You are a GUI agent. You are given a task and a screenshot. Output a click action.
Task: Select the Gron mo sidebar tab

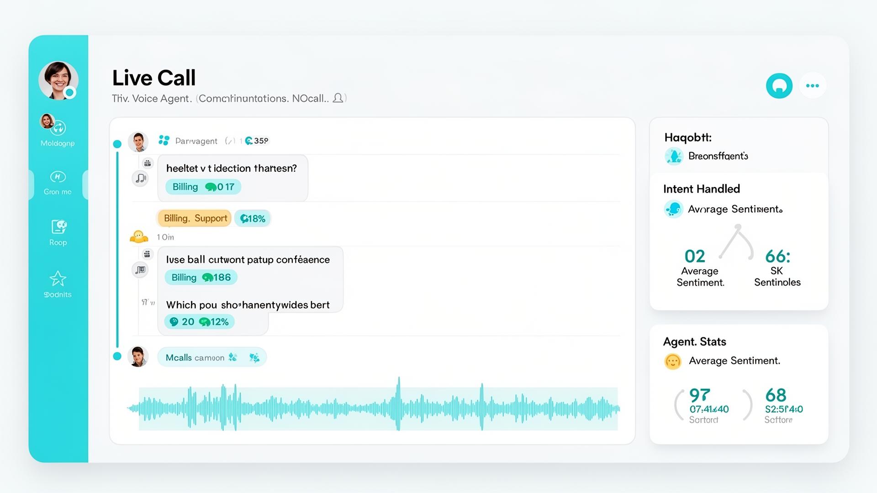point(58,183)
